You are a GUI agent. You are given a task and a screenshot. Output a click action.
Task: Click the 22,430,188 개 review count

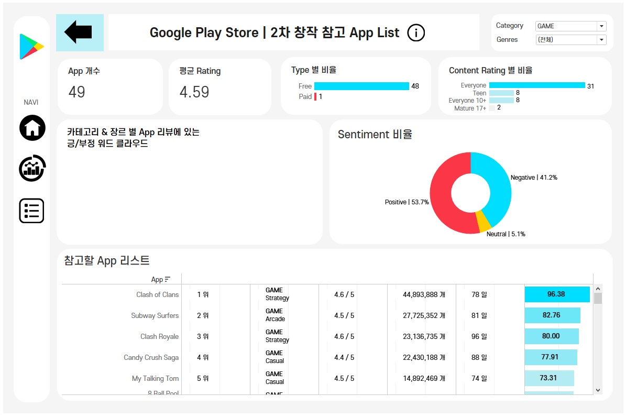coord(424,357)
